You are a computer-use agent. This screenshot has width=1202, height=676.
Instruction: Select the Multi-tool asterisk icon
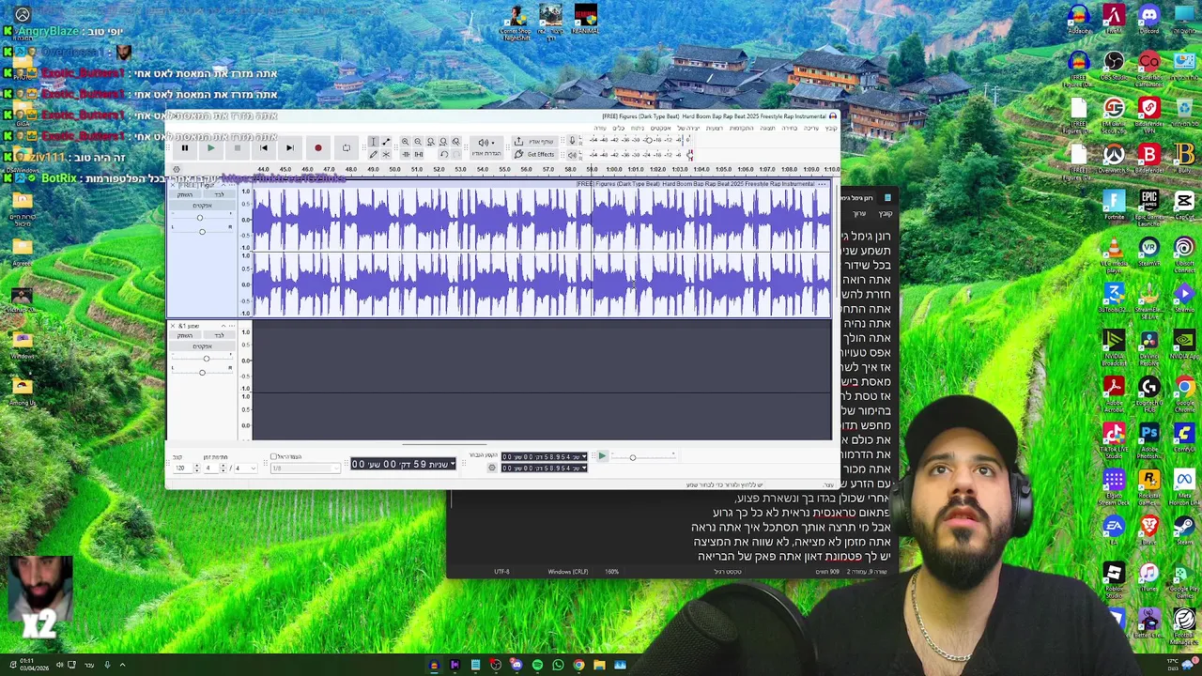(386, 154)
